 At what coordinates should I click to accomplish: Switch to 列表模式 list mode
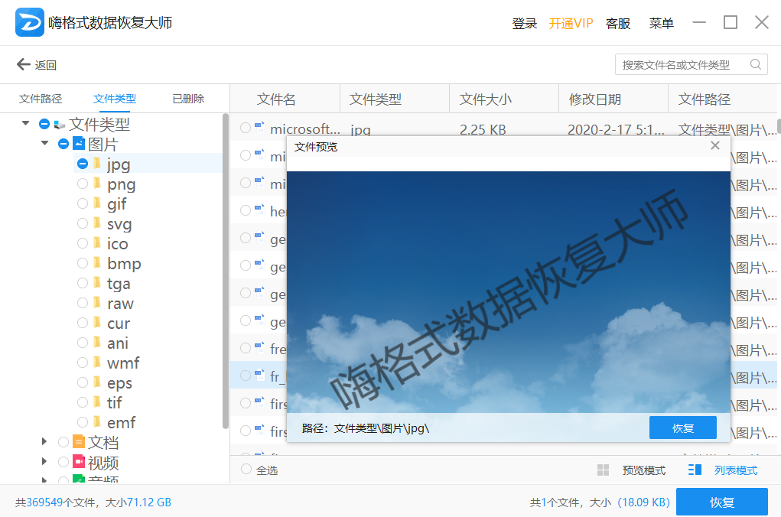coord(736,470)
